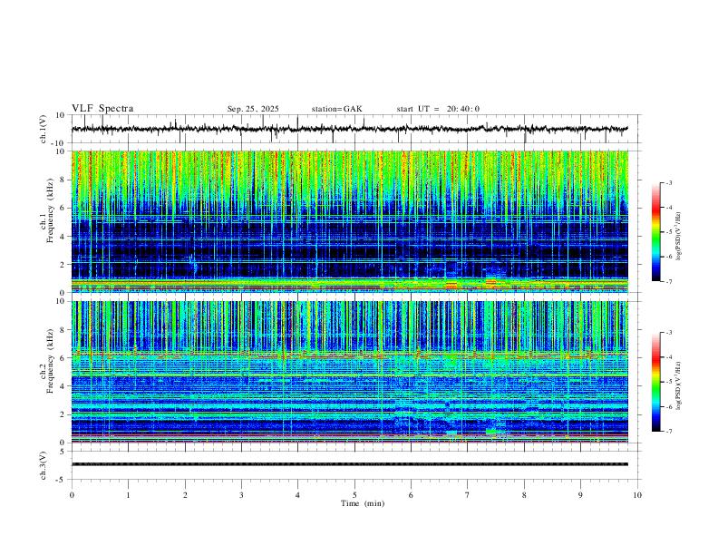Screen dimensions: 718x555
Task: Click the "-4" tick on lower color bar
Action: click(x=668, y=357)
